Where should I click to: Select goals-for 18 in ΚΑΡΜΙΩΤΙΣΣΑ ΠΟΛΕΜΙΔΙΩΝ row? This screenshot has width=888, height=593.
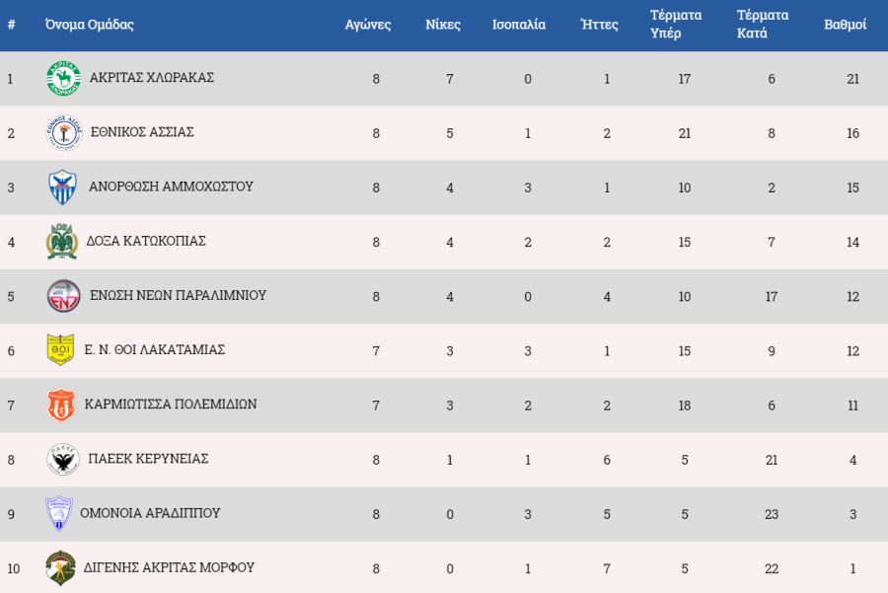point(685,406)
